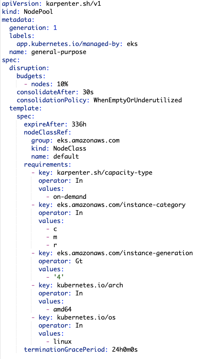Image resolution: width=213 pixels, height=359 pixels.
Task: Click the 'kubernetes.io/os' key line
Action: click(73, 317)
